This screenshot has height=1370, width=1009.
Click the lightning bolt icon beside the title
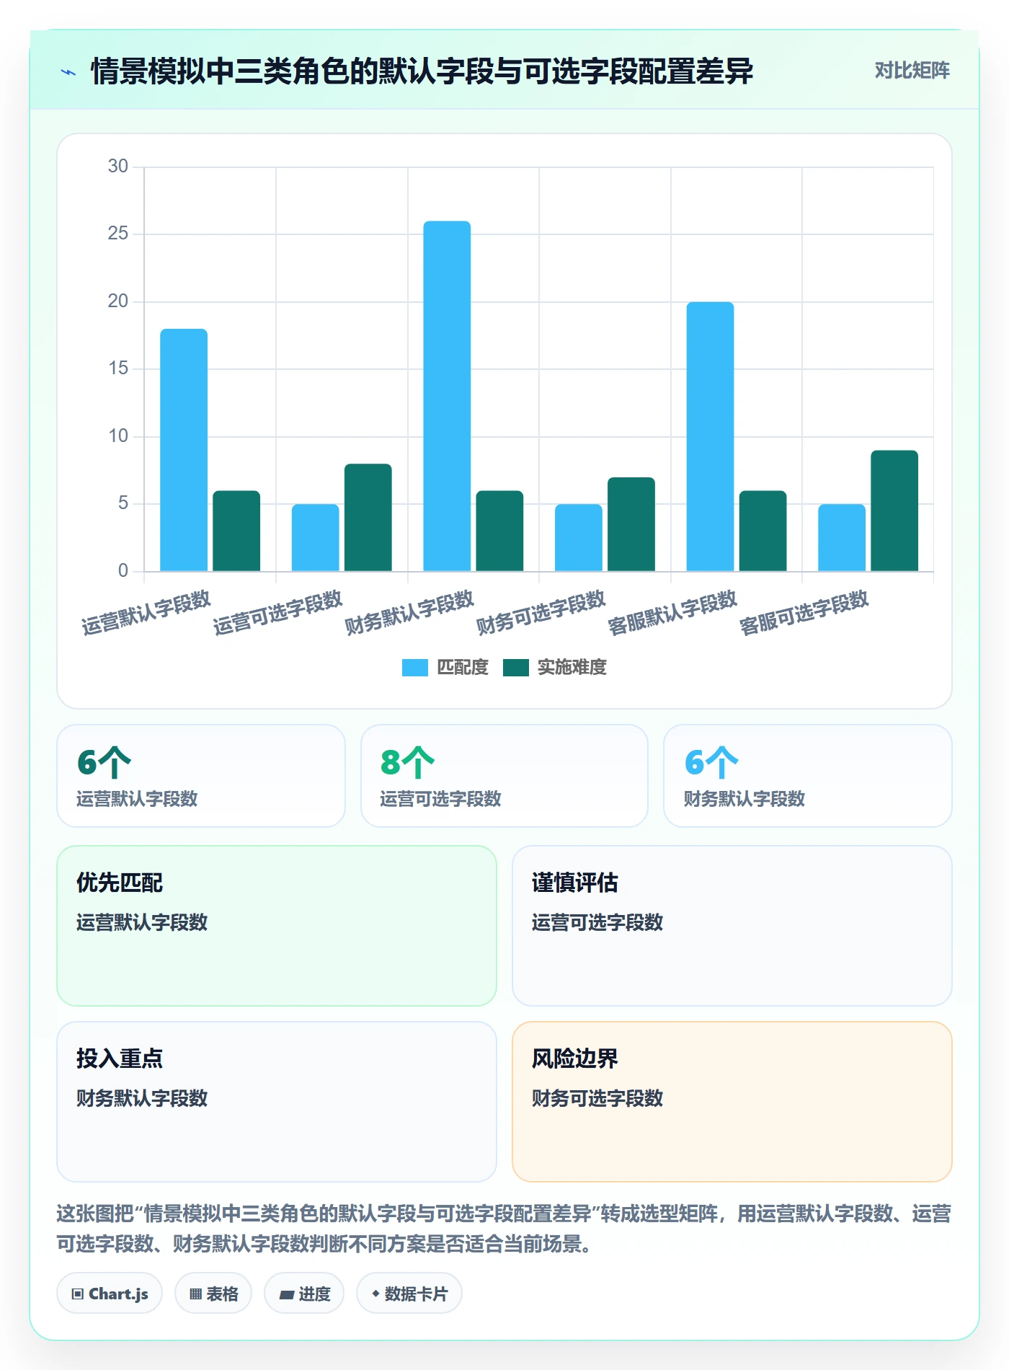pyautogui.click(x=68, y=72)
